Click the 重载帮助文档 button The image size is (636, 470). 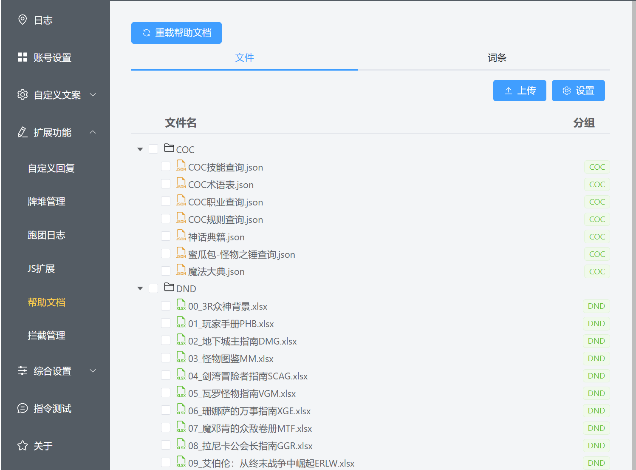176,33
